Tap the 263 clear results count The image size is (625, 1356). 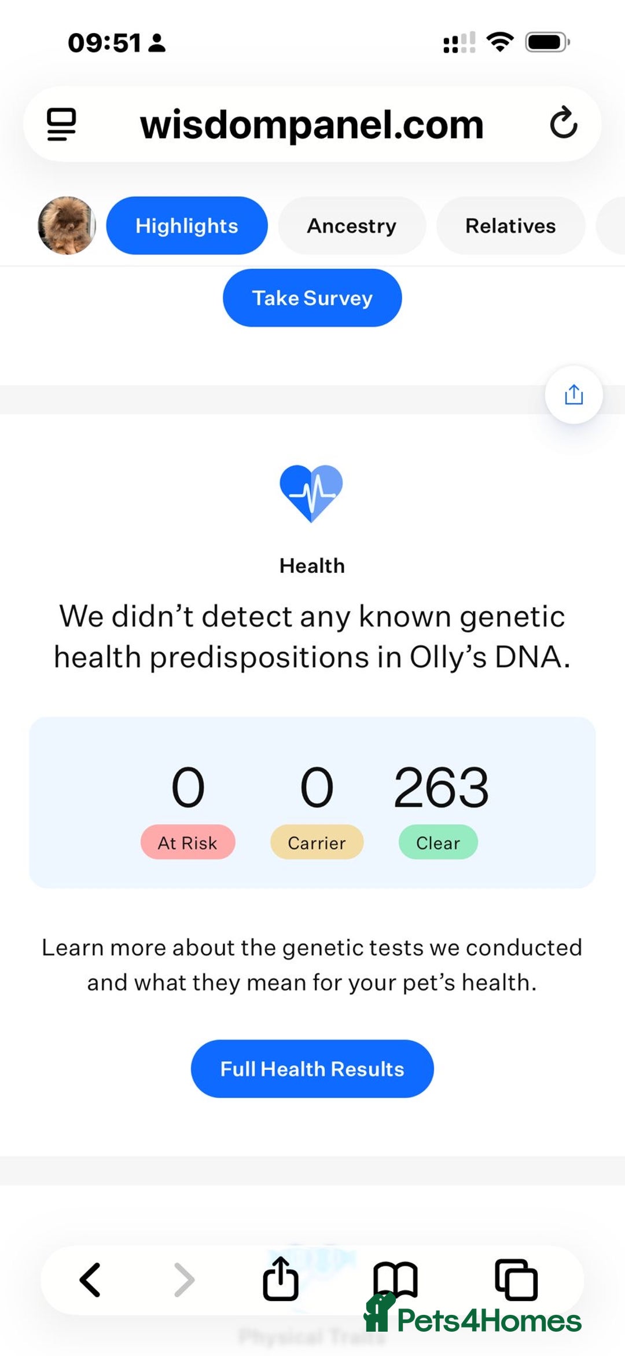point(441,787)
